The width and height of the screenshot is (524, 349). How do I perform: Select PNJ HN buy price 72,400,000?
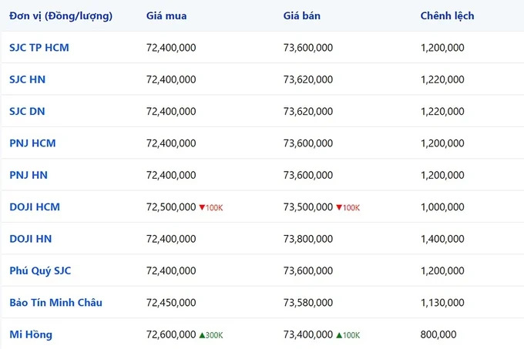point(171,175)
